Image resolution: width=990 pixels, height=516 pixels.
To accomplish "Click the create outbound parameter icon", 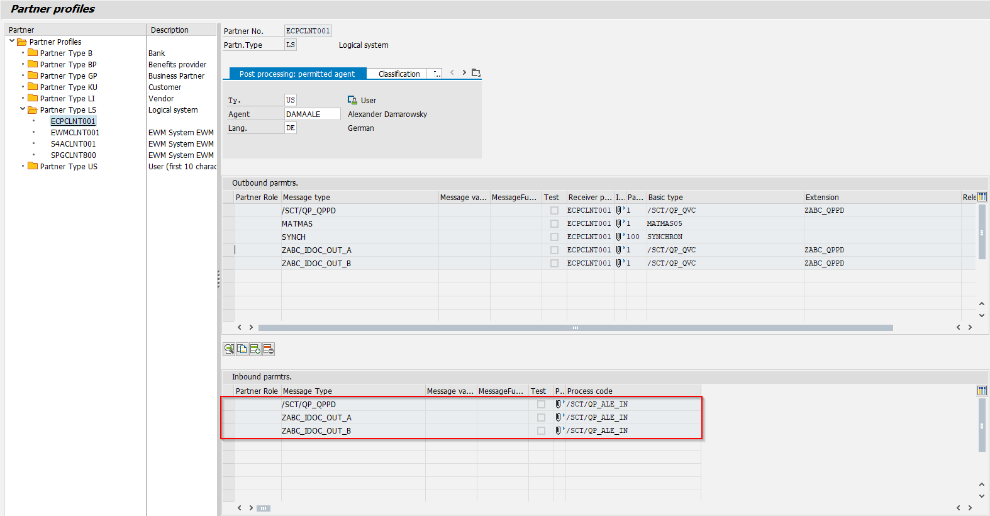I will [x=255, y=349].
